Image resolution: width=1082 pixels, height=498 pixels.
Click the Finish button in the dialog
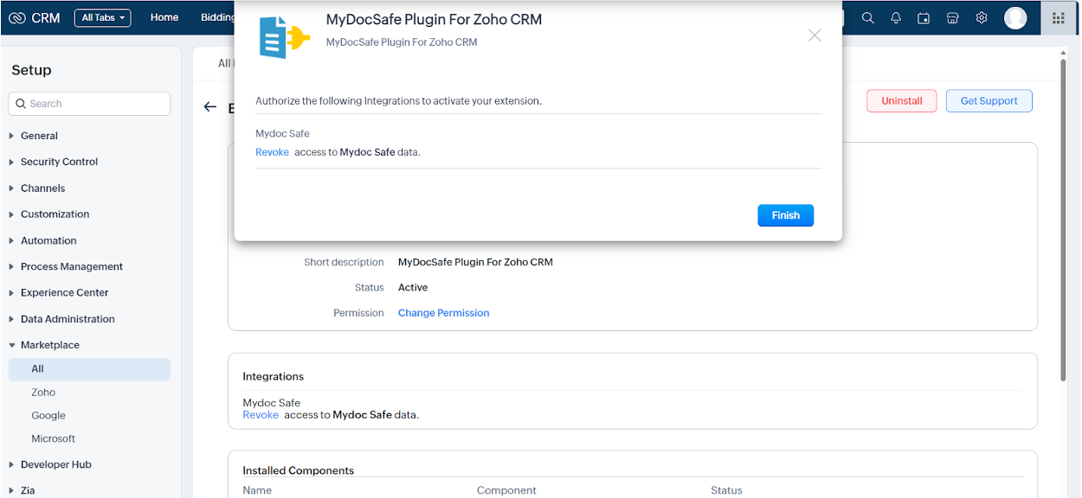(784, 215)
